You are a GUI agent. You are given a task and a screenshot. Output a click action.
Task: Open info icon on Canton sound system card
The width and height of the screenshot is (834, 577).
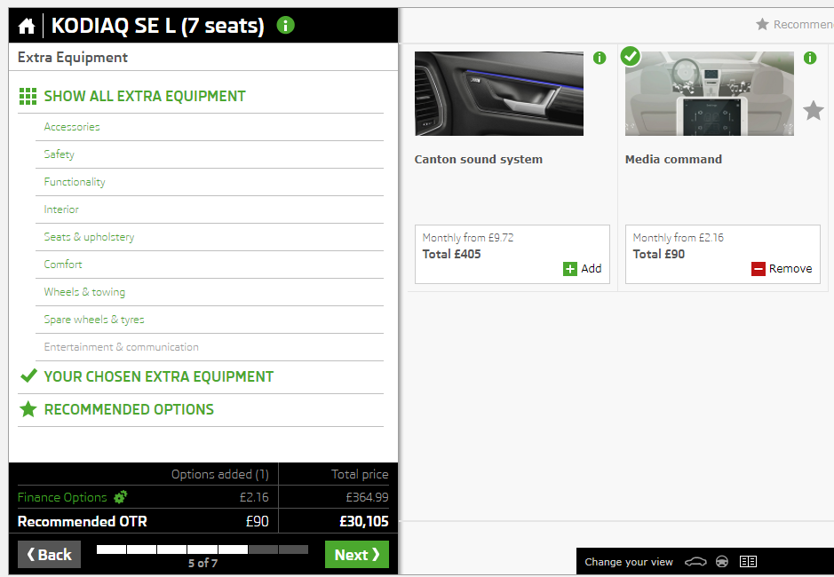pos(600,58)
